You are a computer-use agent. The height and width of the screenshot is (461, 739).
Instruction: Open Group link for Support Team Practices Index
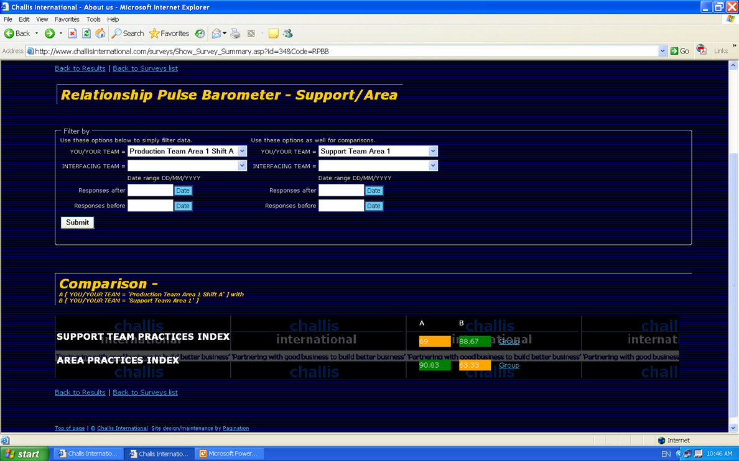[x=509, y=341]
